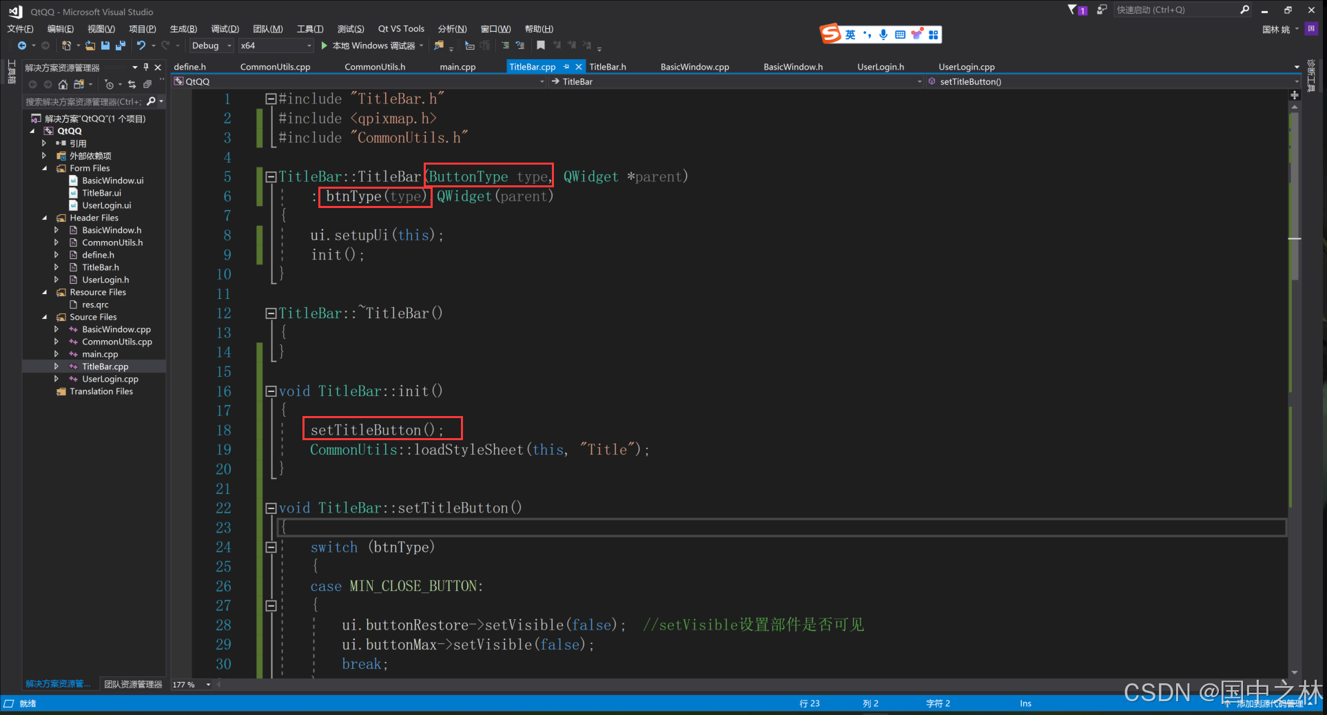
Task: Click the 国林 姚 account name
Action: pyautogui.click(x=1276, y=29)
